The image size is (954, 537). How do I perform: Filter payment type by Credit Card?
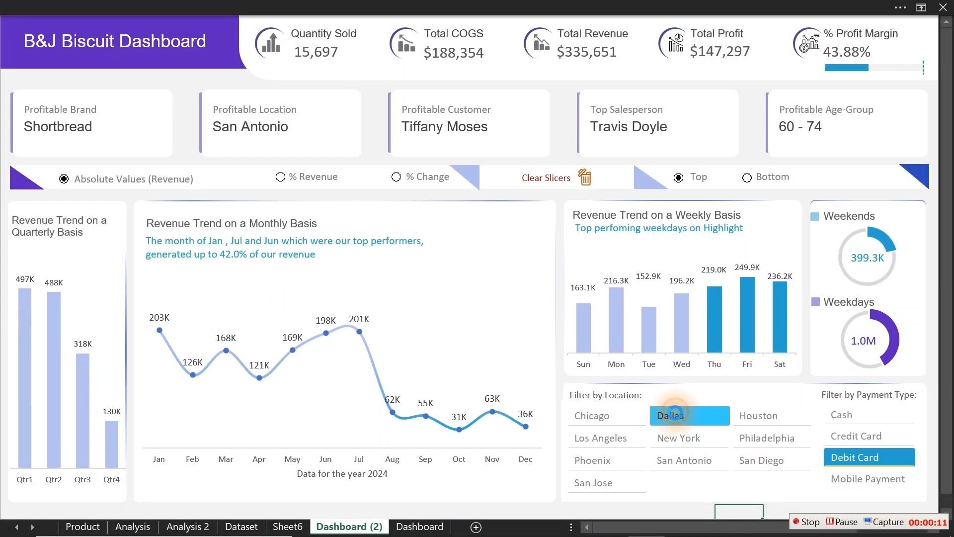[869, 436]
